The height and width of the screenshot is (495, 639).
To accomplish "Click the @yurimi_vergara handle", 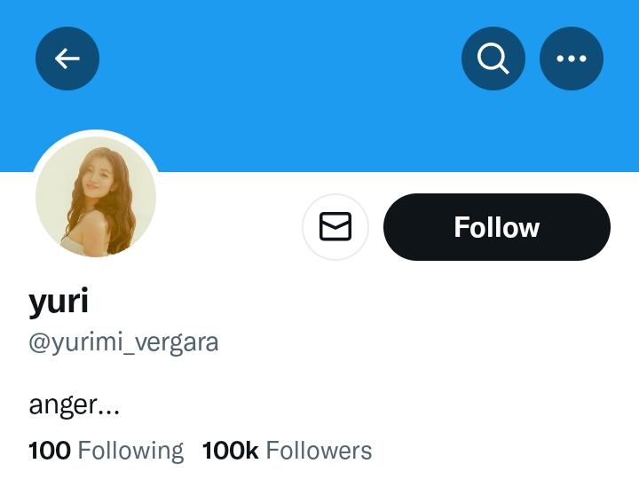I will tap(123, 342).
